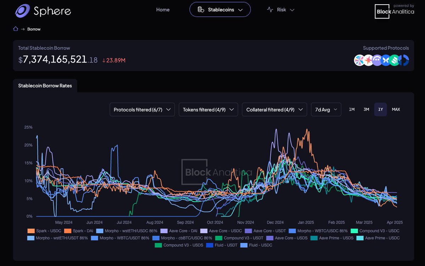425x266 pixels.
Task: Open the Collateral filtered (4/9) dropdown
Action: [x=274, y=110]
